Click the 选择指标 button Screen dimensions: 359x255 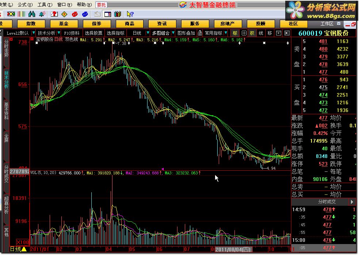tap(115, 33)
